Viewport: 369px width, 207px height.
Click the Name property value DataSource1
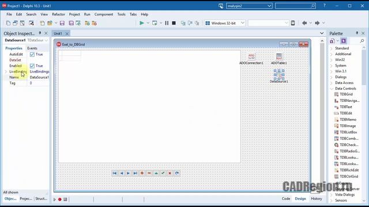(x=39, y=77)
